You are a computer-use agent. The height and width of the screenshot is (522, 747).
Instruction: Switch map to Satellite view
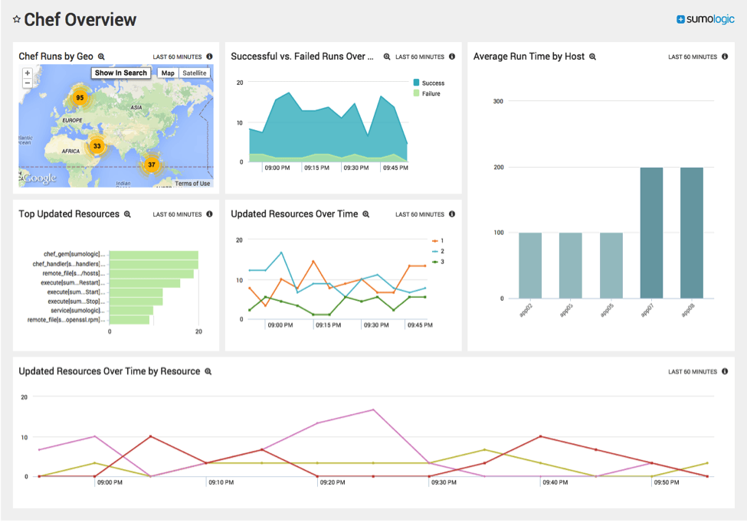point(195,73)
